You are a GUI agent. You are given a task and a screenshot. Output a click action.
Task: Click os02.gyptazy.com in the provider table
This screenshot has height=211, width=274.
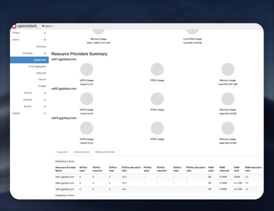[65, 183]
